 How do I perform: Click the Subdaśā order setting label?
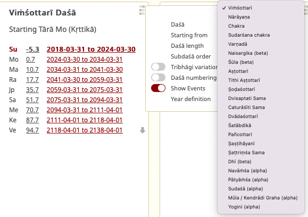[191, 56]
